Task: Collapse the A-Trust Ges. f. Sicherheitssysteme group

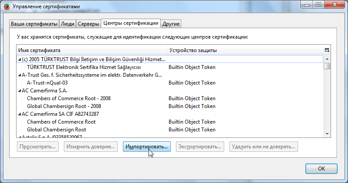Action: click(20, 75)
